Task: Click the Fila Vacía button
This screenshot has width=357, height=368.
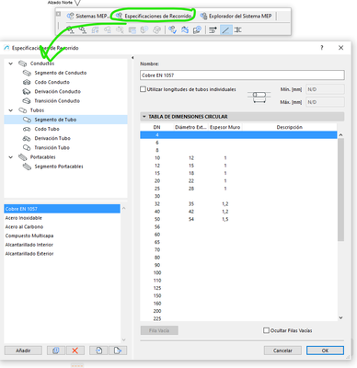Action: click(x=159, y=330)
